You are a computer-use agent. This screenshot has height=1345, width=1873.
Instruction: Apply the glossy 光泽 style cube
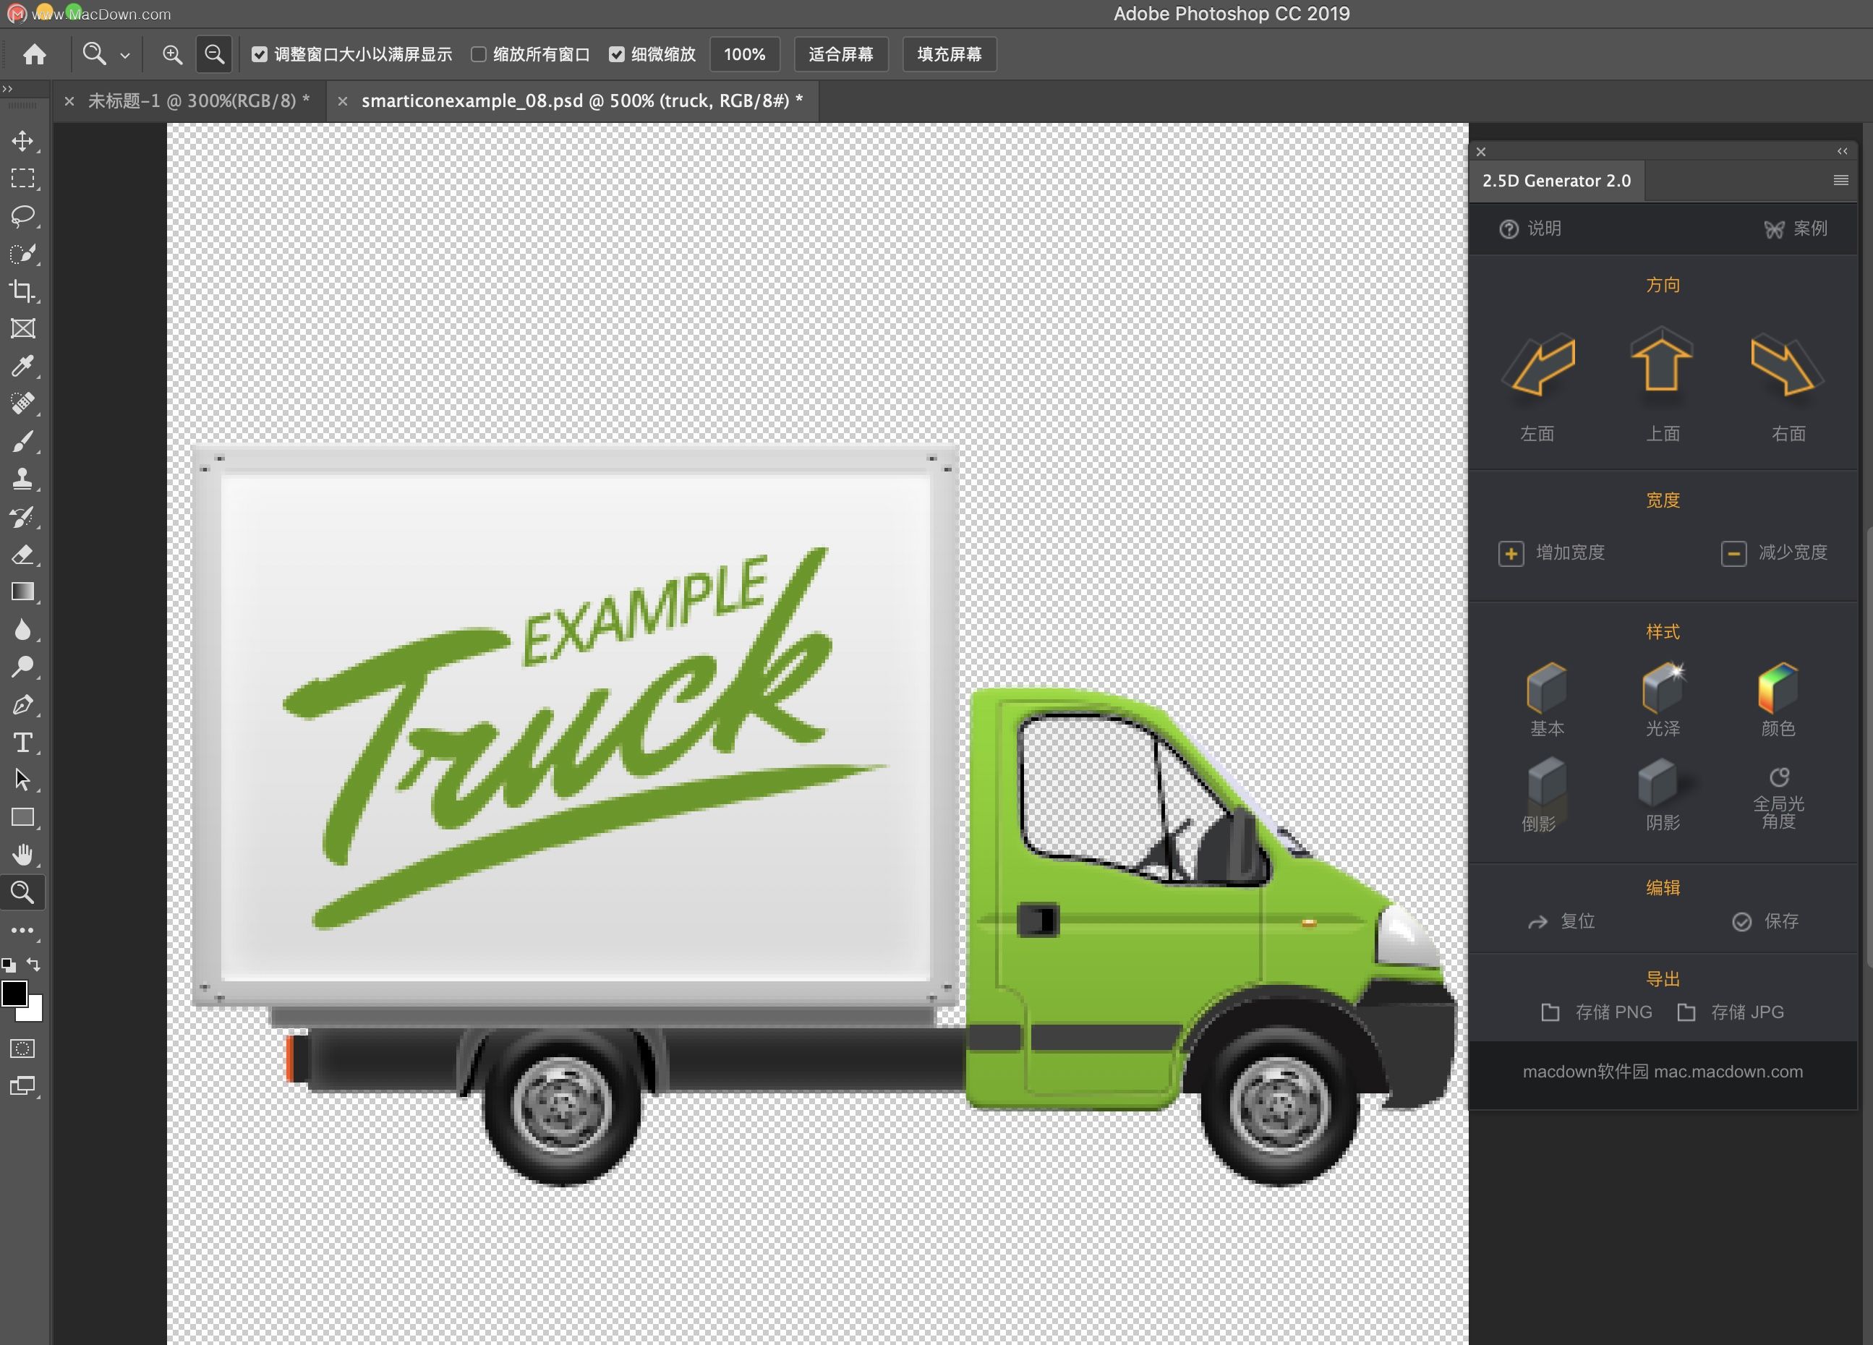coord(1662,687)
